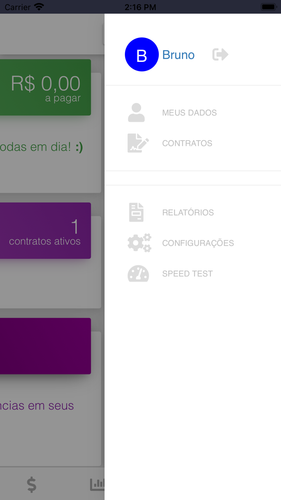
Task: Go to CONFIGURAÇÕES in the drawer
Action: [x=198, y=243]
